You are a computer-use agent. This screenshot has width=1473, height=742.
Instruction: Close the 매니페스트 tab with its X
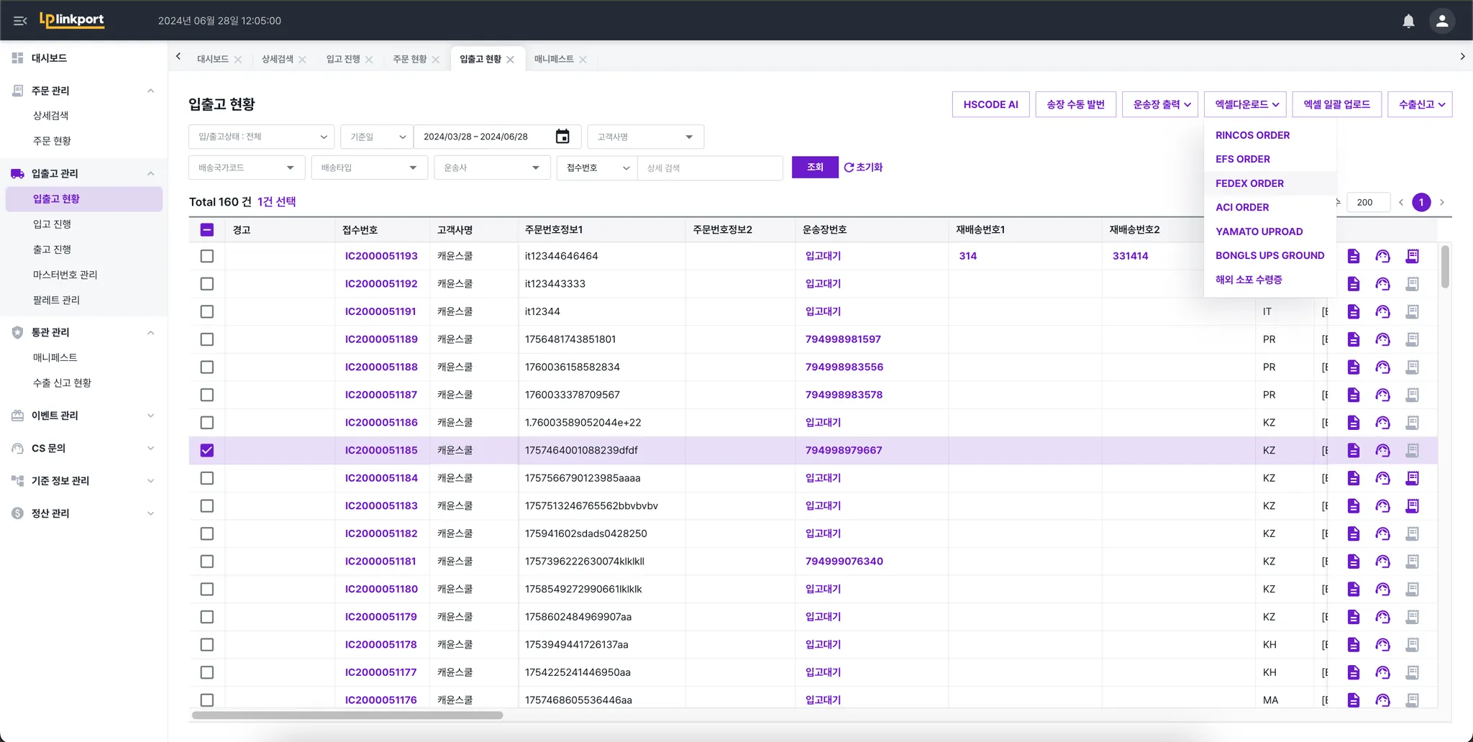pos(583,60)
